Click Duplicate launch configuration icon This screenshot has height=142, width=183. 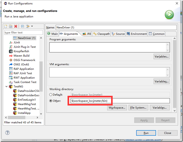tap(11, 26)
